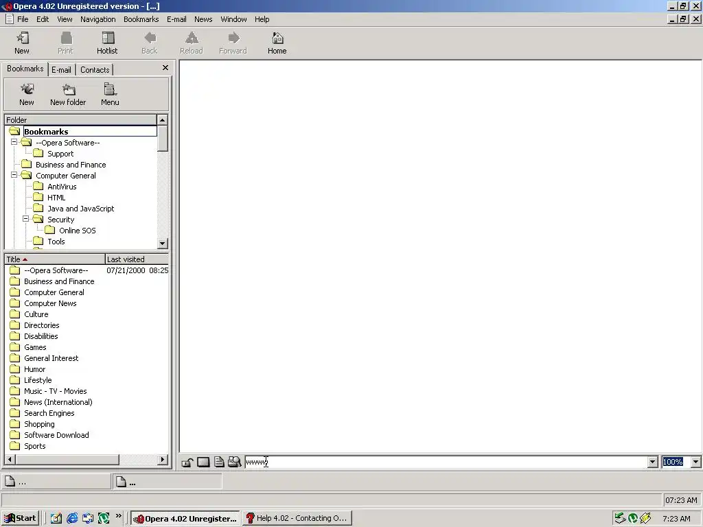The height and width of the screenshot is (527, 703).
Task: Add a new bookmark in Bookmarks panel
Action: pyautogui.click(x=27, y=95)
